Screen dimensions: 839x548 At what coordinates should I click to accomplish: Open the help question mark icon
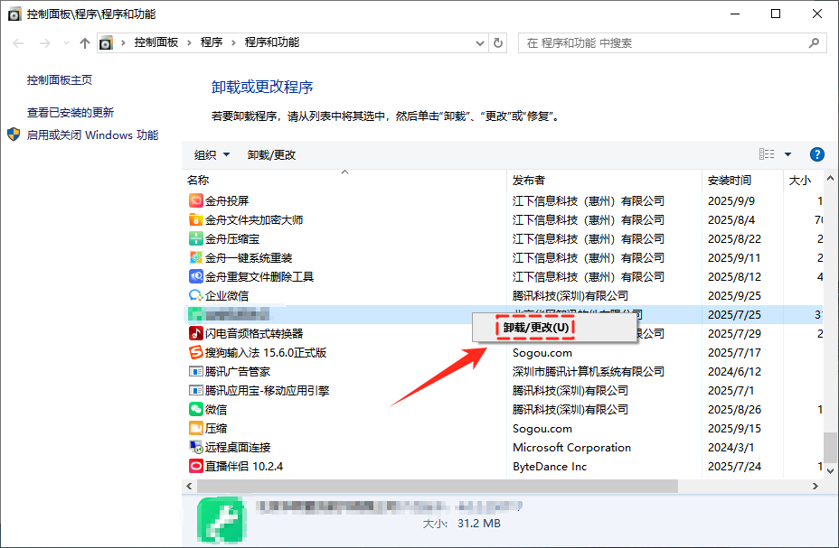pos(816,154)
